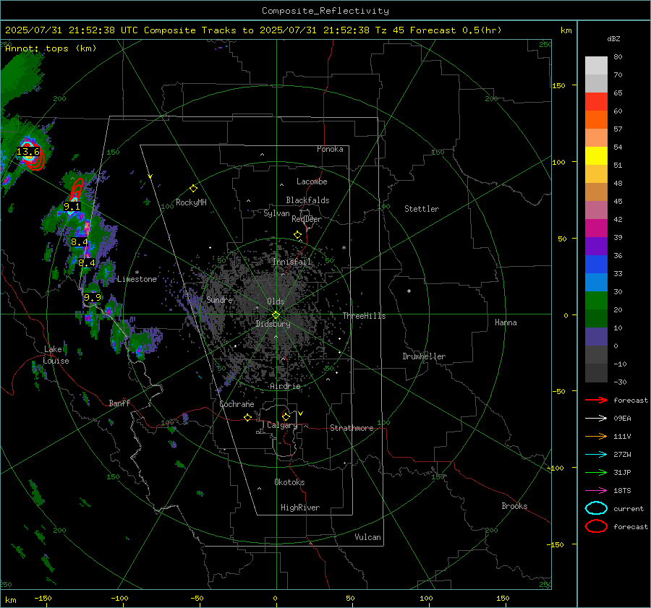Screen dimensions: 651x608
Task: Click the light gray 70-80 dBZ swatch
Action: click(596, 66)
